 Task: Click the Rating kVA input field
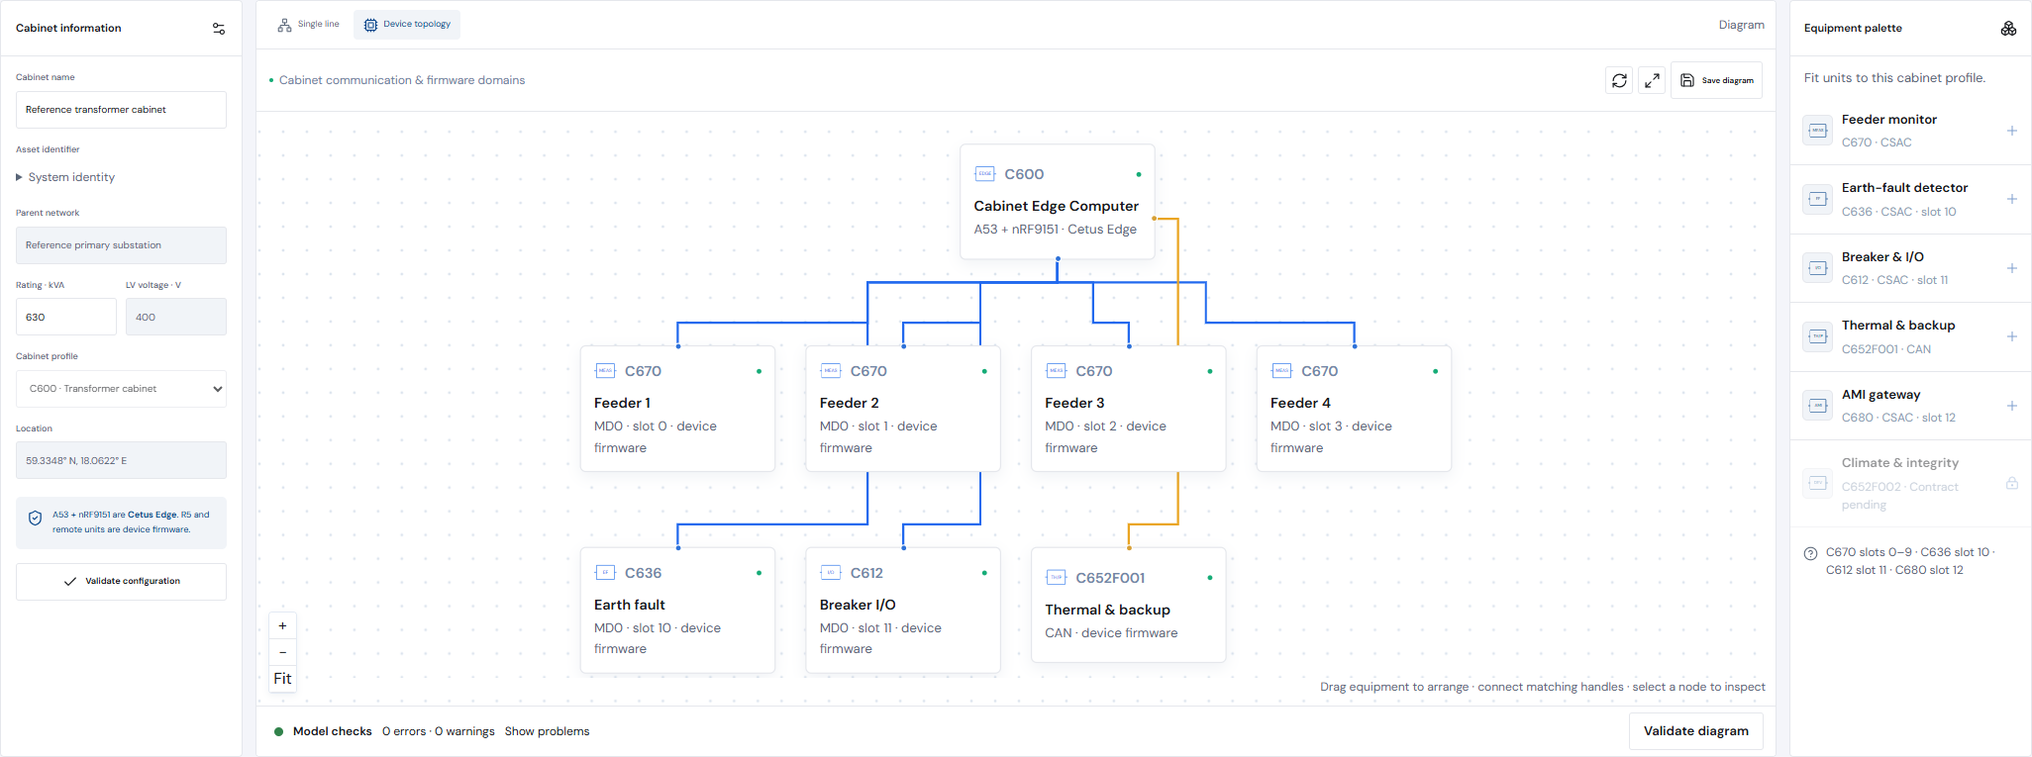(66, 317)
